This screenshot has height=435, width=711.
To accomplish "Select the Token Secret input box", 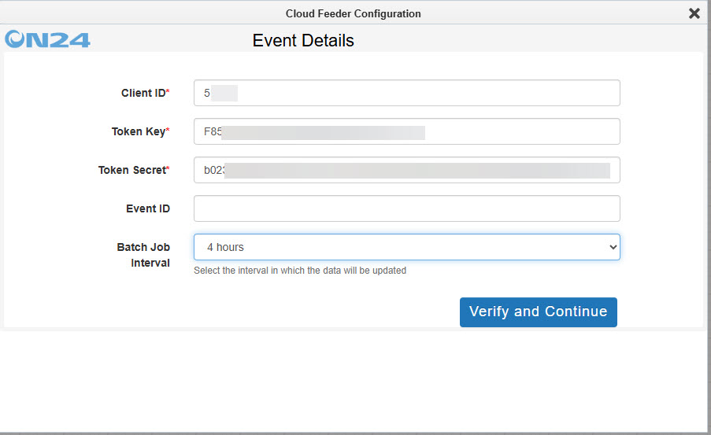I will pos(407,170).
